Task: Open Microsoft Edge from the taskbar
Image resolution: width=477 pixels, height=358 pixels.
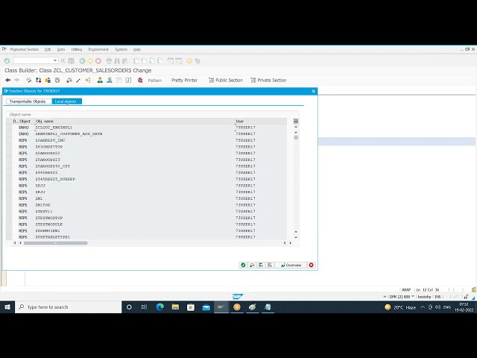Action: click(160, 307)
